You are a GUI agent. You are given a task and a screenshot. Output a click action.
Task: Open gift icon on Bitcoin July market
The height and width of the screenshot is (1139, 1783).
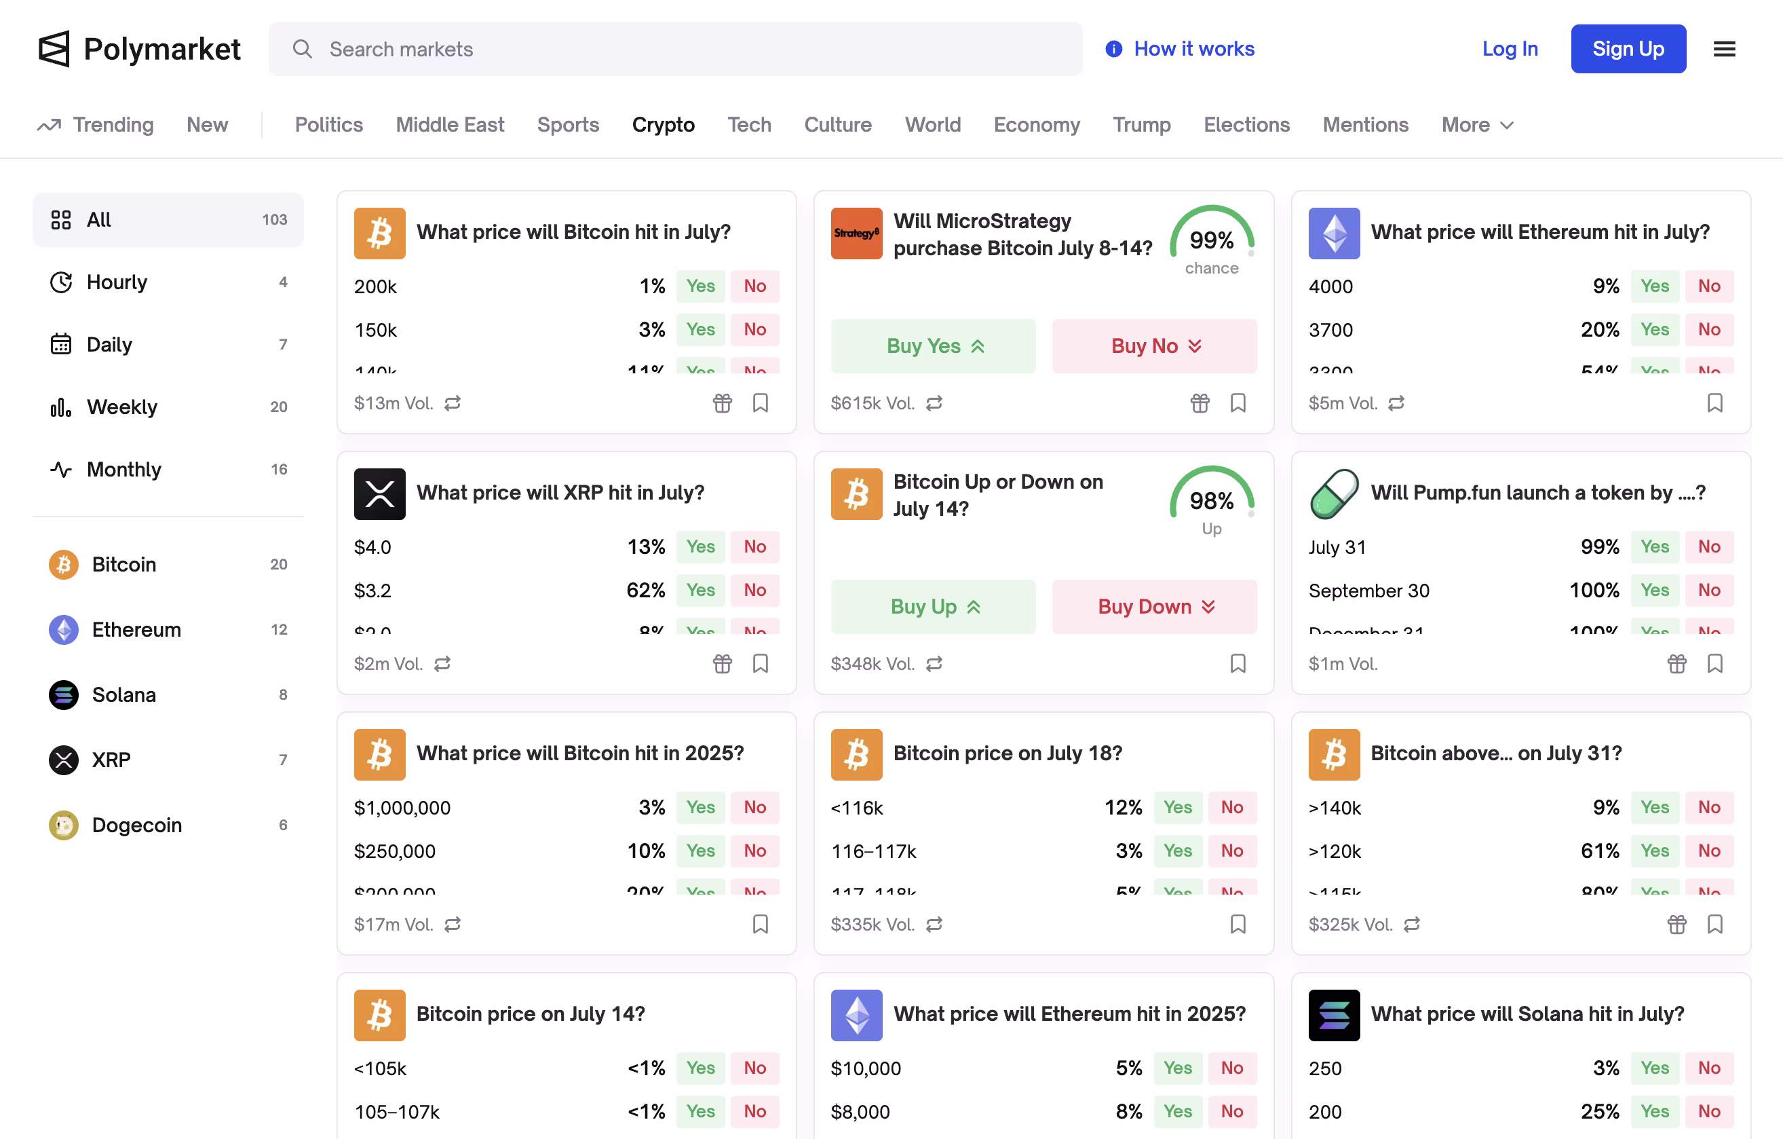[722, 403]
